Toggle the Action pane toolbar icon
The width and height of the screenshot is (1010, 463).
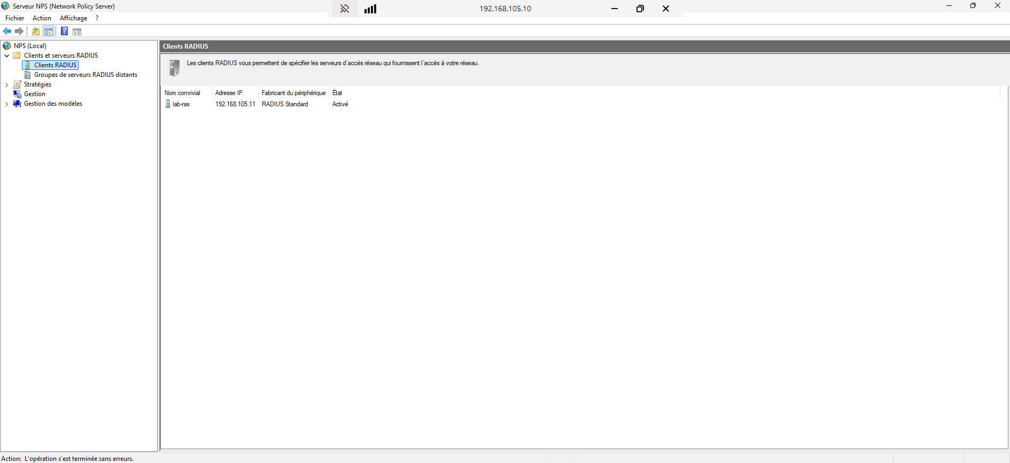(x=77, y=32)
